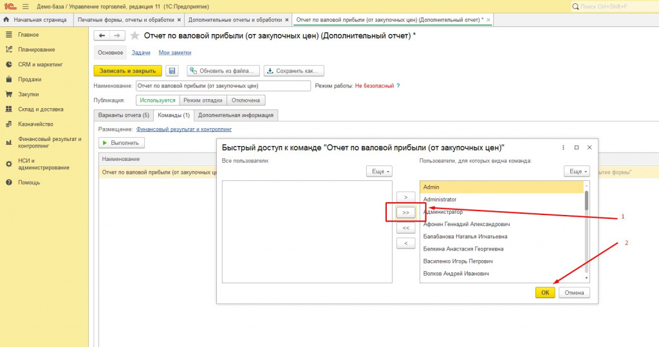Click the visible users list vertical scrollbar

coord(586,201)
